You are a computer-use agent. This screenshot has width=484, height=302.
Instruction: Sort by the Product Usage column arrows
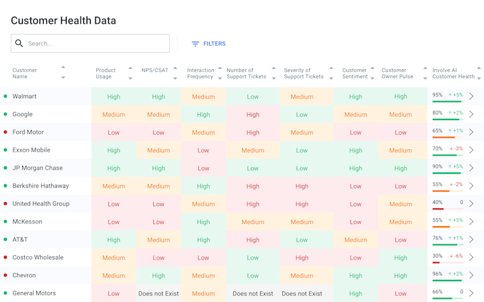[130, 73]
